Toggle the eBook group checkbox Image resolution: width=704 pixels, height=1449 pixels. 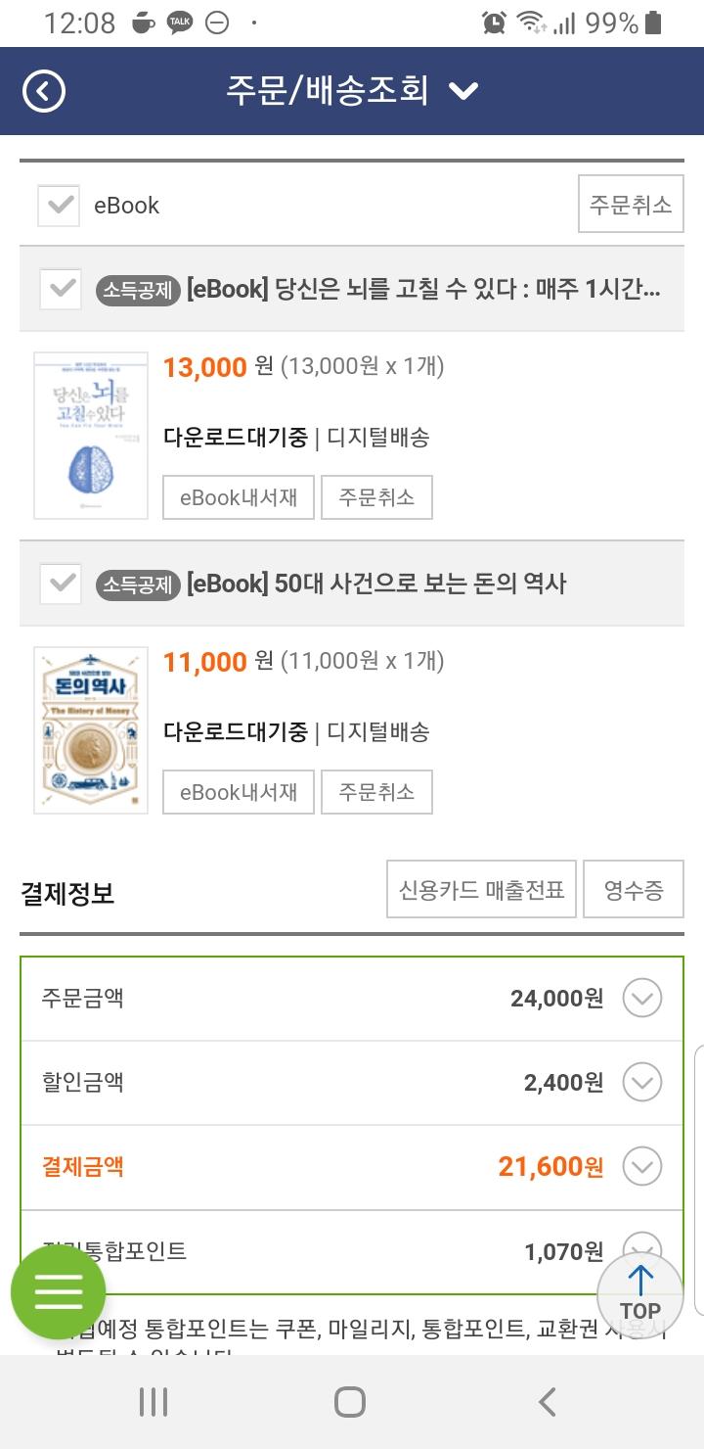[x=60, y=206]
